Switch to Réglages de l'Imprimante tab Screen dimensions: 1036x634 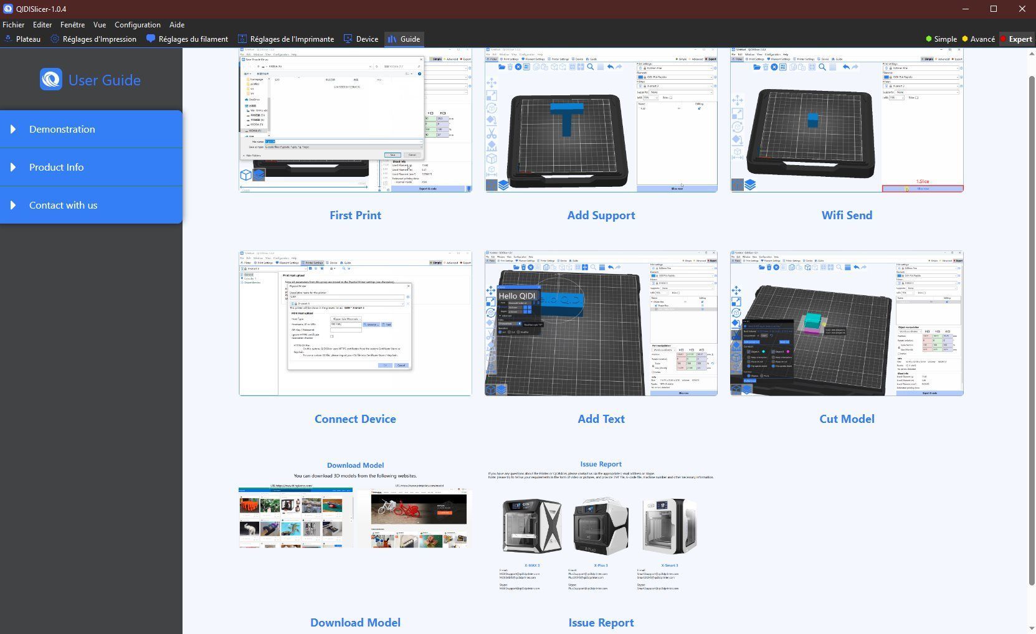click(x=286, y=39)
